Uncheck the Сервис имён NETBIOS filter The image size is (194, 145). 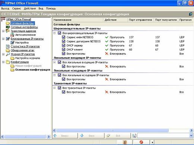point(63,37)
